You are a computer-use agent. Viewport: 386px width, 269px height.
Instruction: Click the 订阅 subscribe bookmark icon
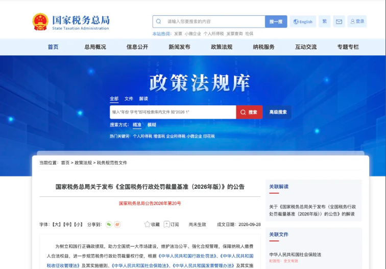166,224
